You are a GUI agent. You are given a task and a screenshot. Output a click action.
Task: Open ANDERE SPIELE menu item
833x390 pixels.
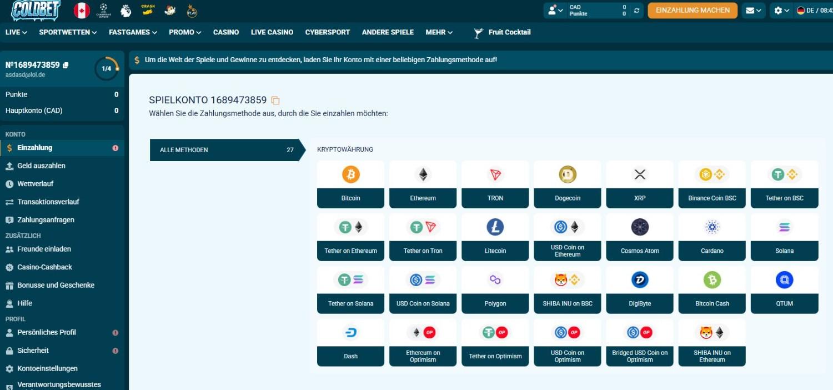pyautogui.click(x=388, y=32)
